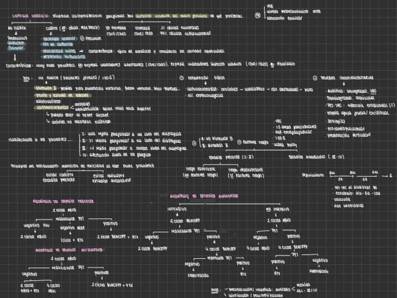
Task: Click the yellow-highlighted "Síntomas B" text
Action: 44,88
